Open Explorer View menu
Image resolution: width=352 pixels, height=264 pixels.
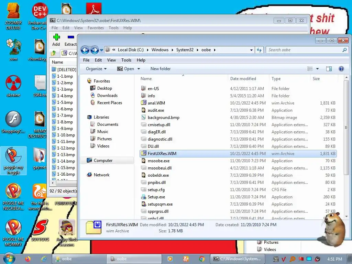pos(111,60)
